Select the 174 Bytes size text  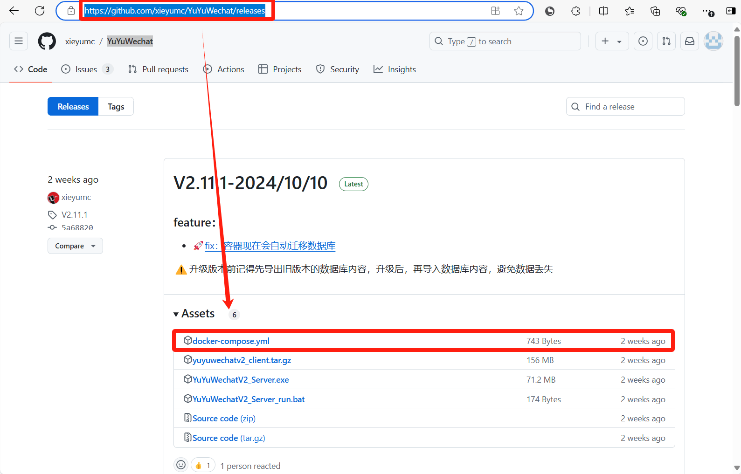point(544,399)
